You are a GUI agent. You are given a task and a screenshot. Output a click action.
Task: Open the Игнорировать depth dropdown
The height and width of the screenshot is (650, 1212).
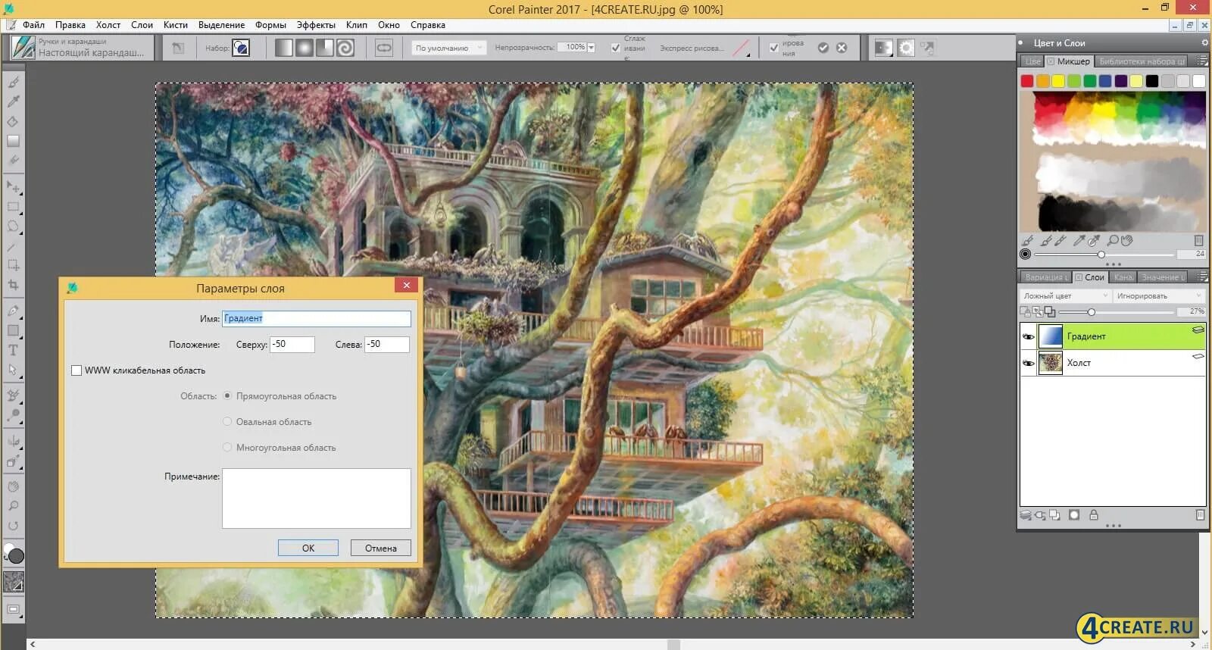pos(1159,296)
